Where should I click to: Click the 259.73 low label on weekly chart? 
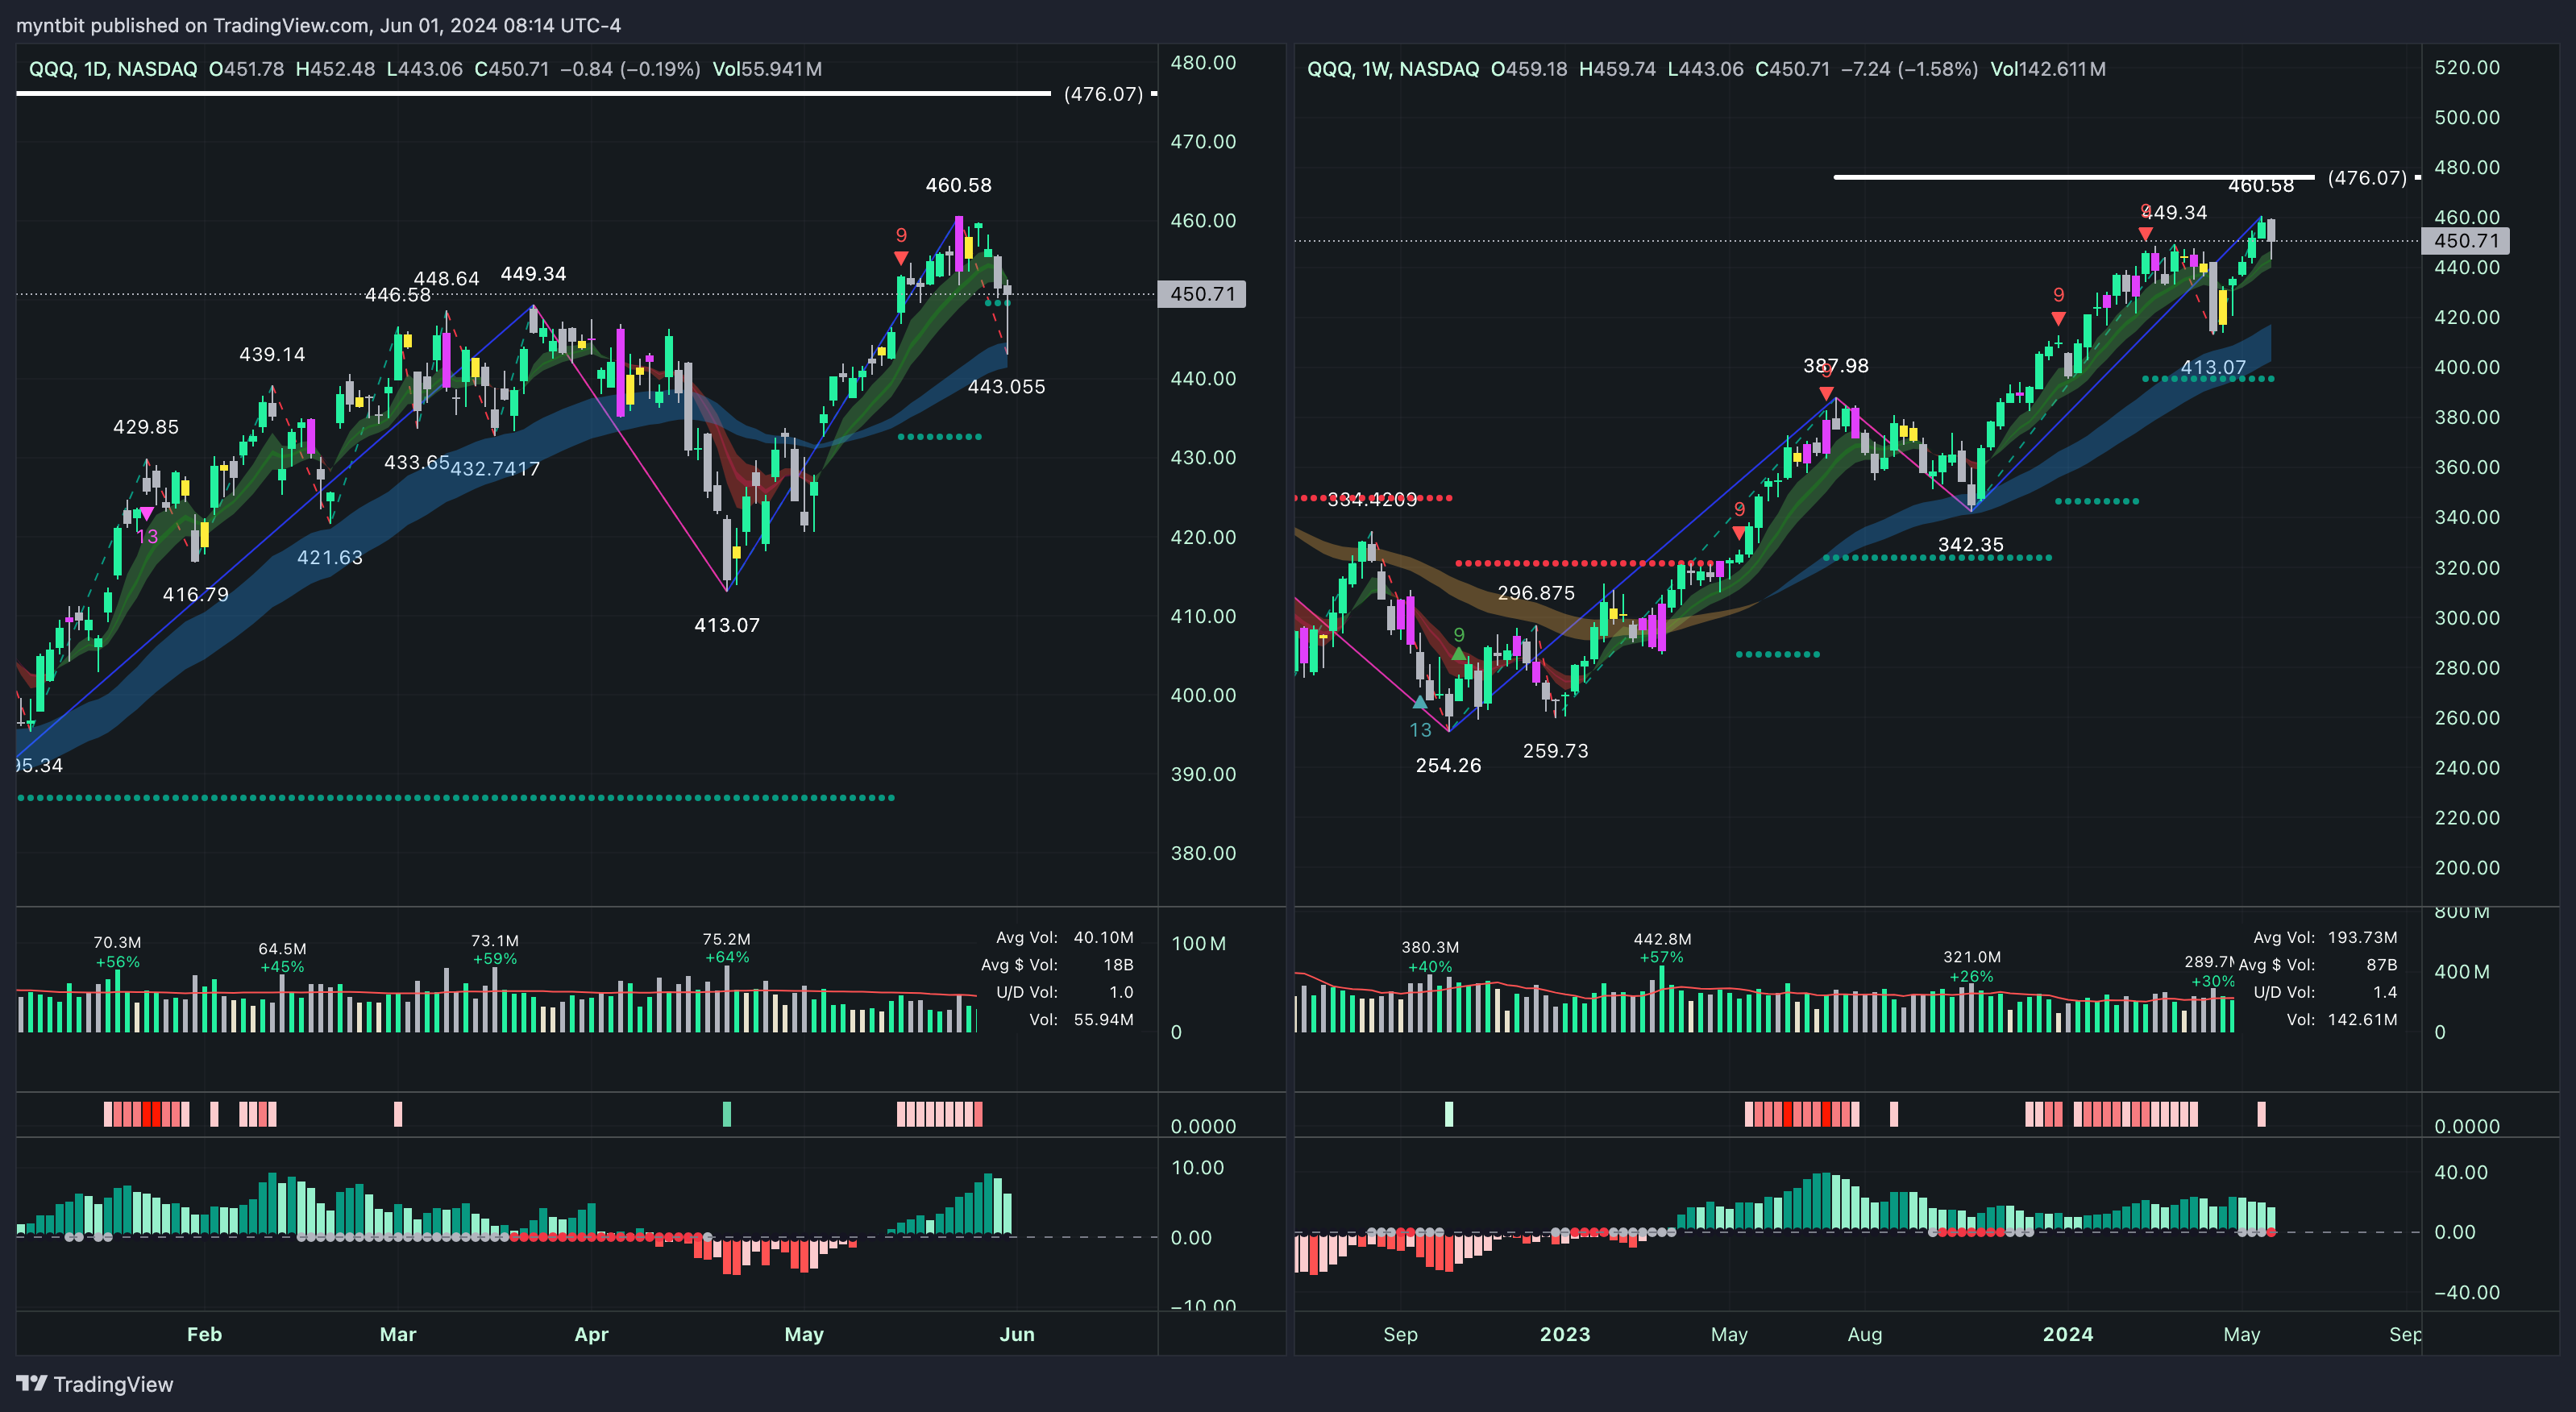coord(1555,751)
